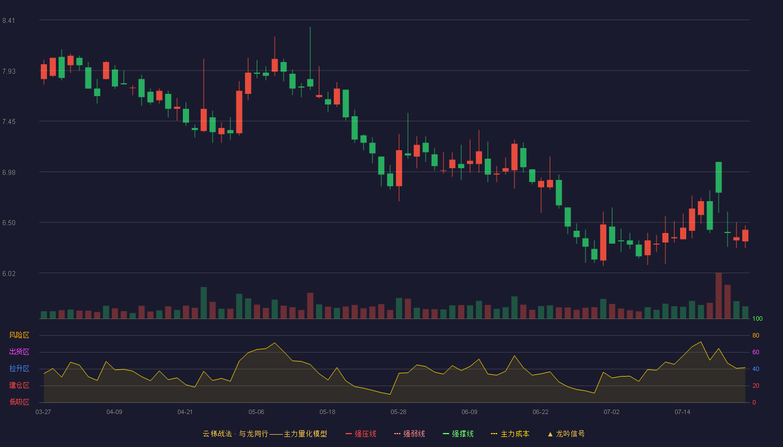Select the 出货区 zone label
This screenshot has height=447, width=783.
point(19,352)
